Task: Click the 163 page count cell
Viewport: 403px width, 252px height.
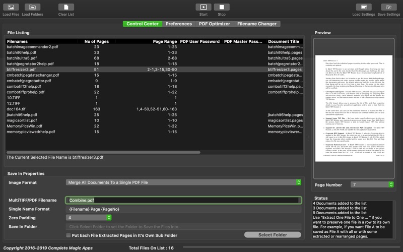Action: 97,109
